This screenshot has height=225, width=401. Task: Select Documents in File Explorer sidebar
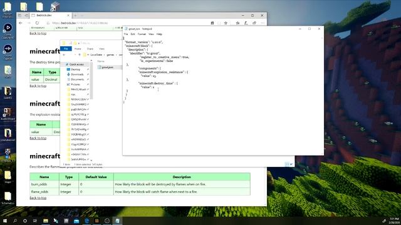77,79
